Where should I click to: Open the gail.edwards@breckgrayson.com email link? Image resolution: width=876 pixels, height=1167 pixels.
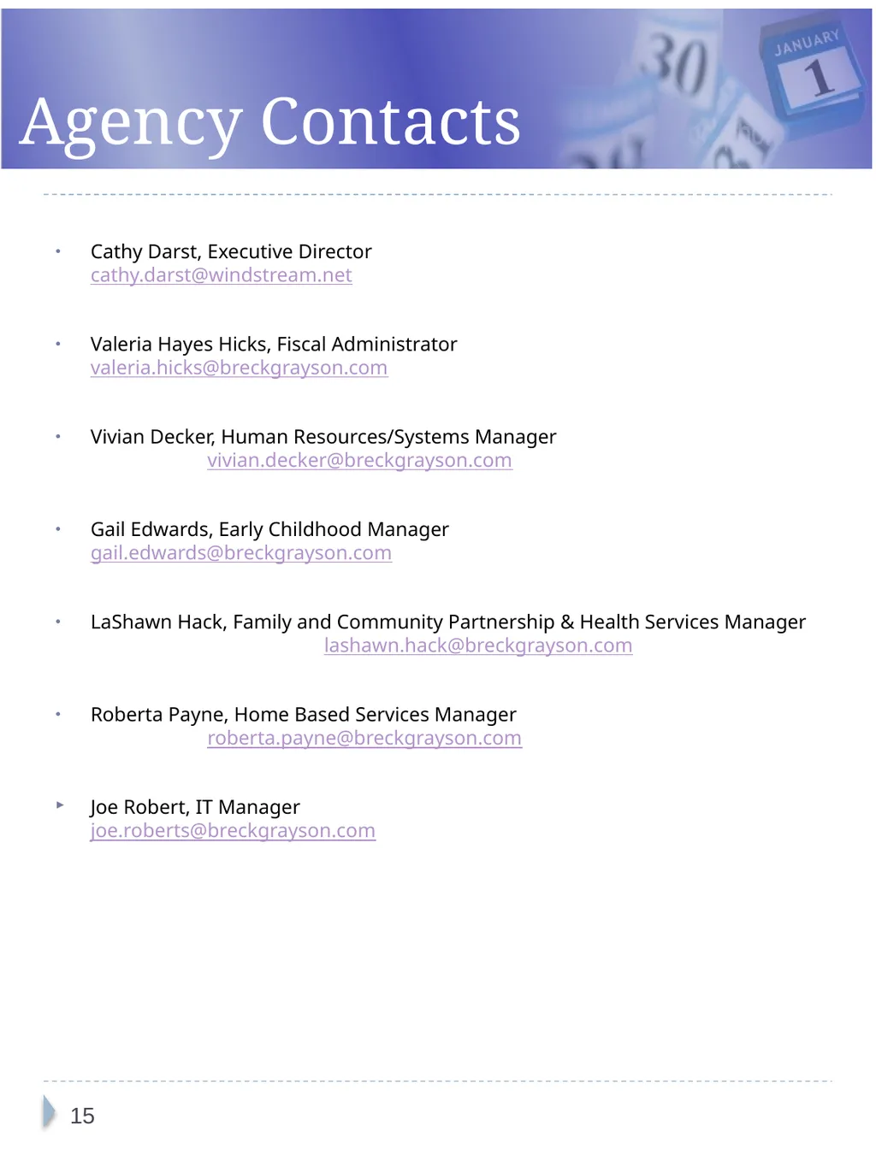[241, 553]
